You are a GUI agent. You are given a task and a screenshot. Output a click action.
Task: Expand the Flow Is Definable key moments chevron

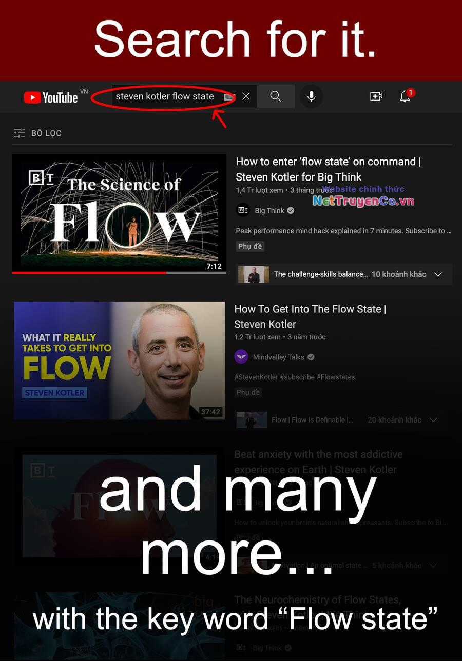pyautogui.click(x=433, y=420)
